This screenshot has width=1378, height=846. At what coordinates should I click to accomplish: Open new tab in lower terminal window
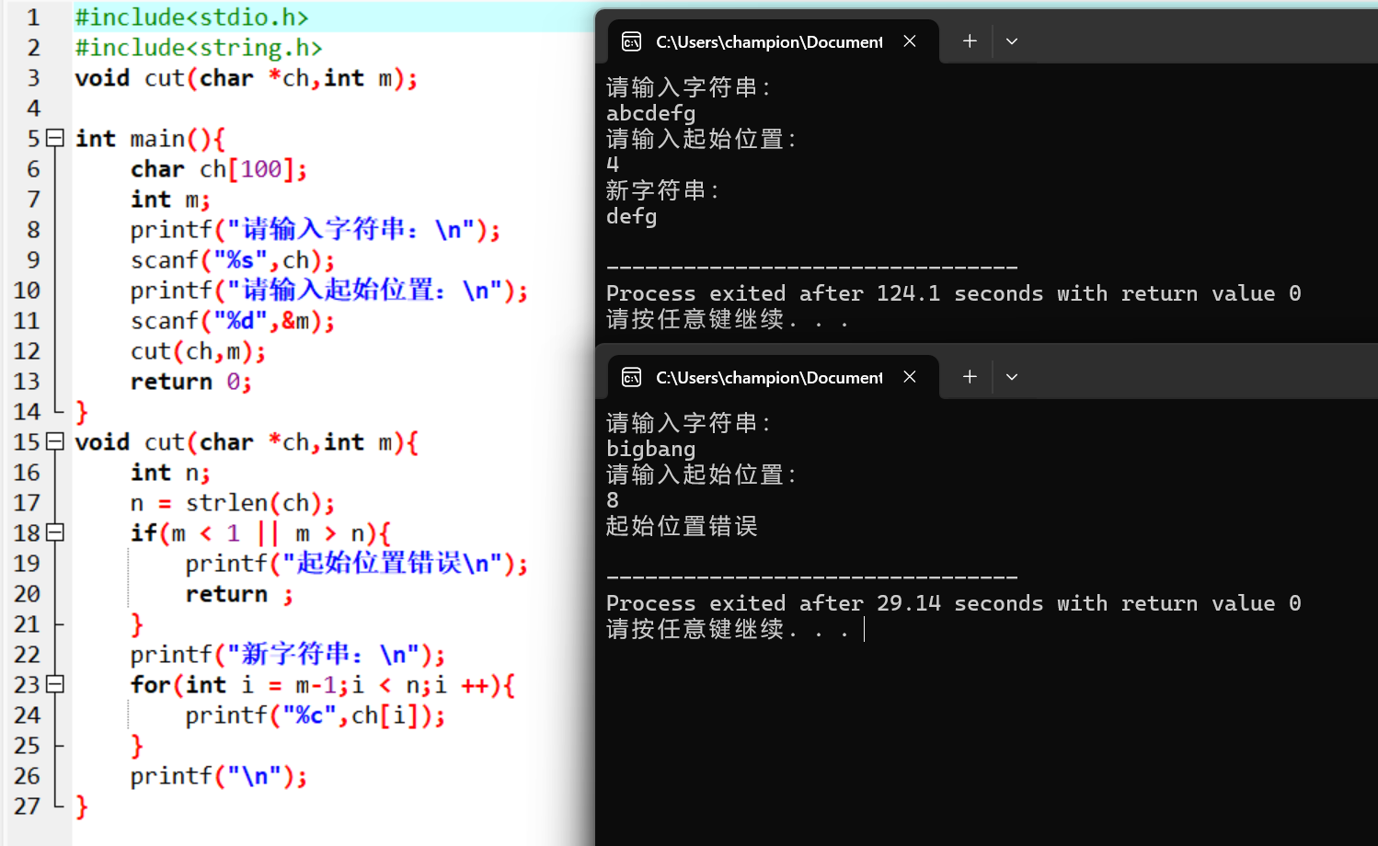[970, 377]
